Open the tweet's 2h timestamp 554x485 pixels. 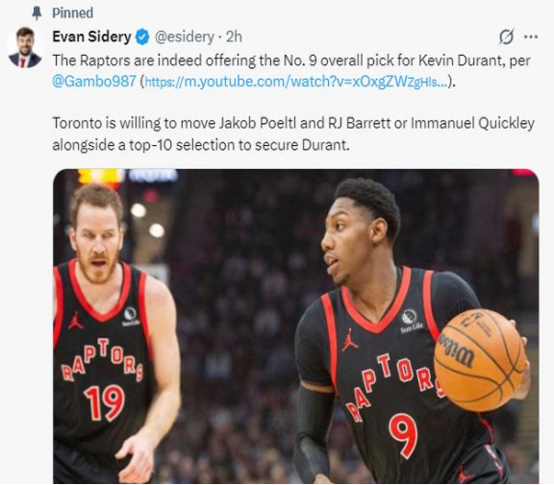(x=234, y=36)
